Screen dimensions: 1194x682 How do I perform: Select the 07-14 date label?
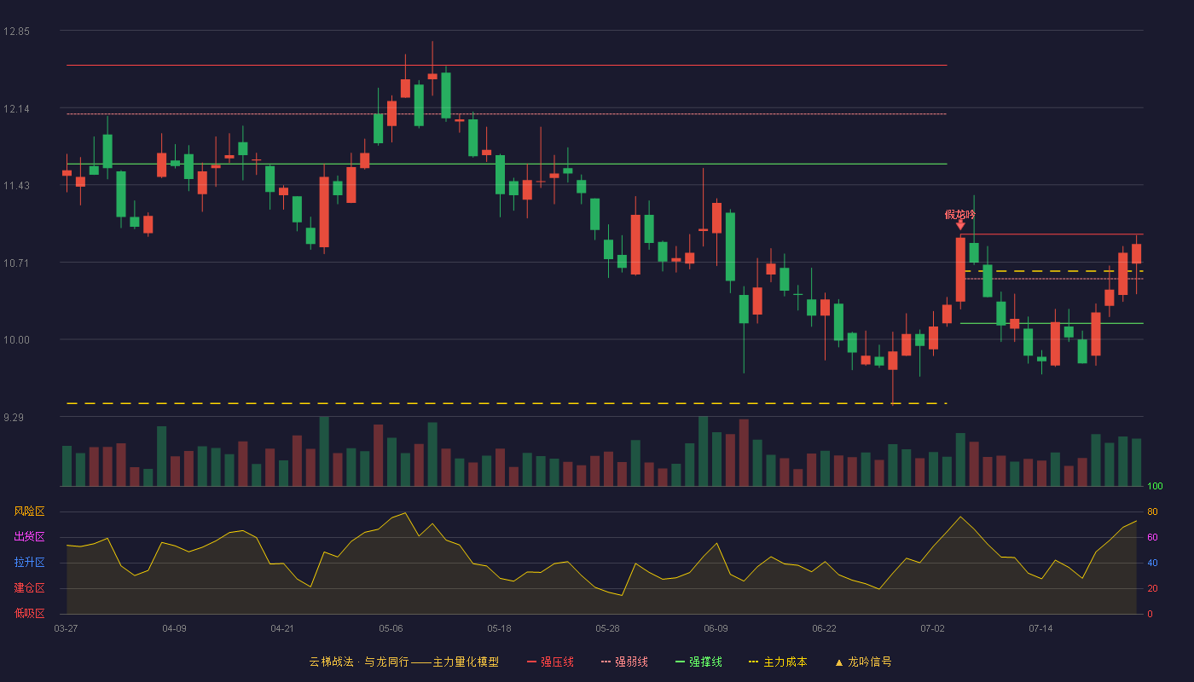tap(1040, 628)
